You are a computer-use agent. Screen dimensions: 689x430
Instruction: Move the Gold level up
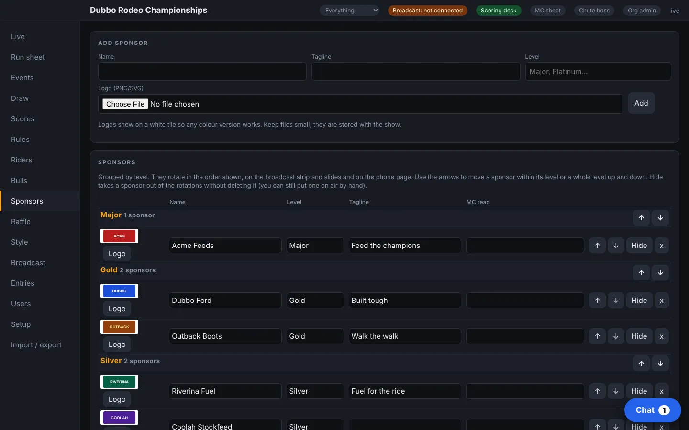[642, 273]
